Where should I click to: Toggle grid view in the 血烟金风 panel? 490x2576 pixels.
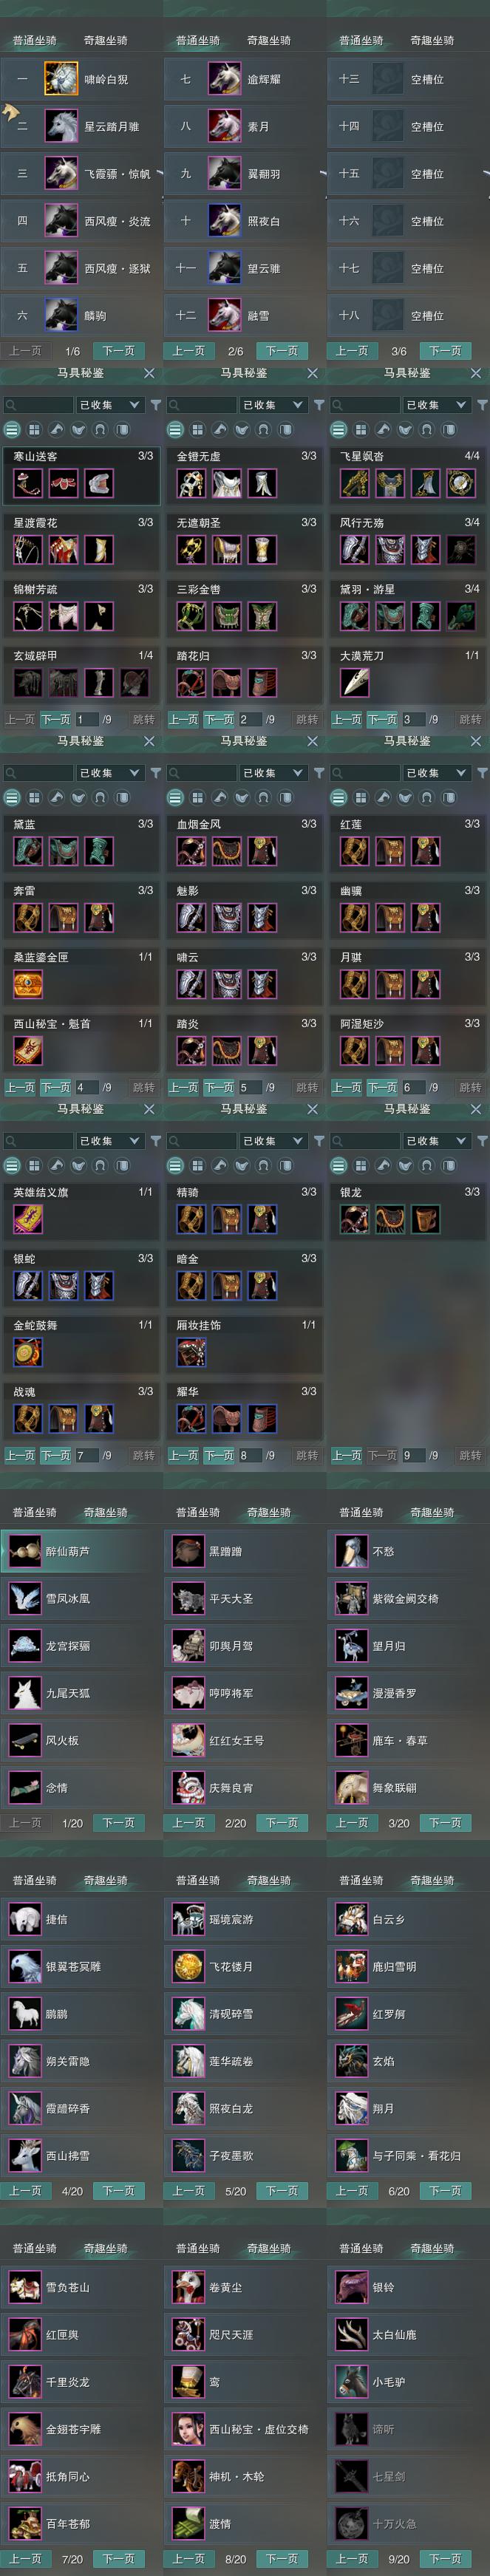(x=197, y=798)
